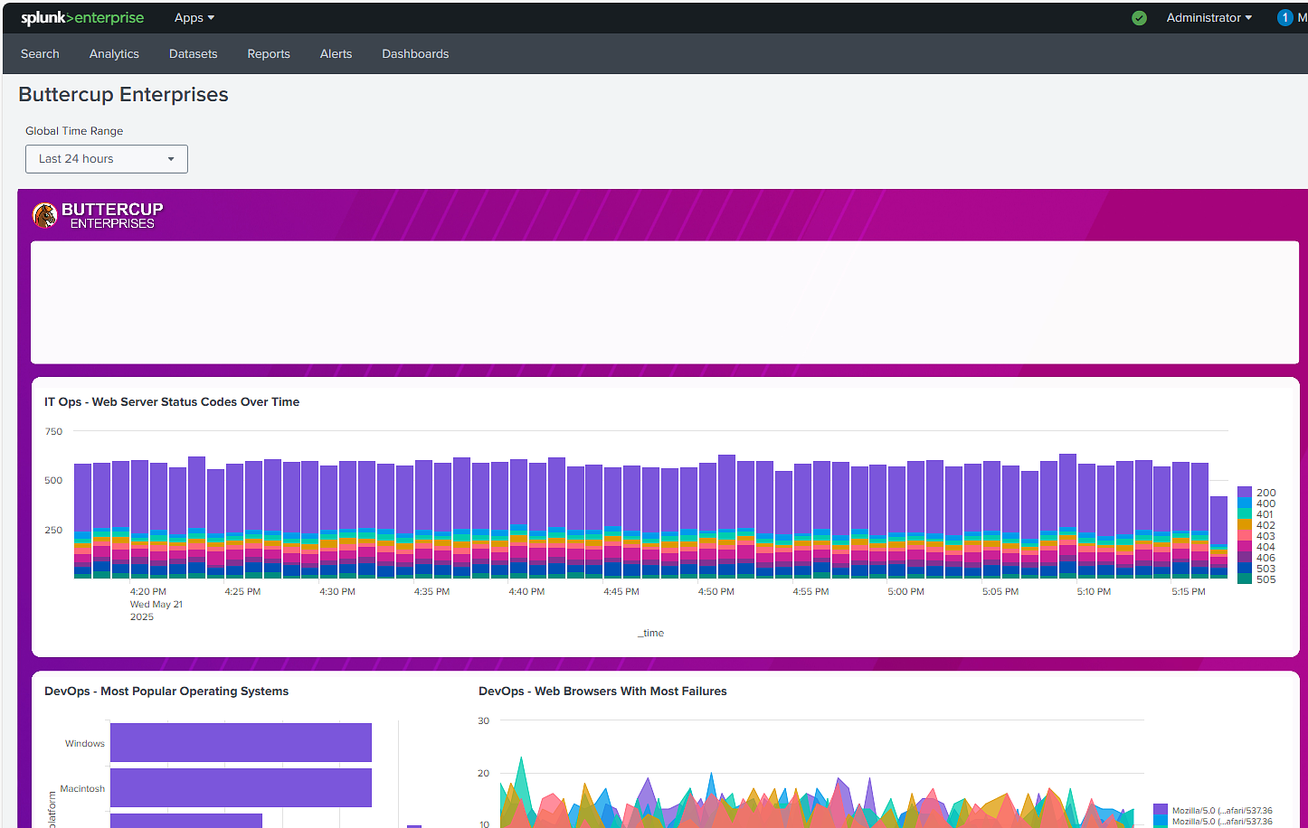This screenshot has width=1308, height=828.
Task: Open the Analytics tab
Action: (114, 54)
